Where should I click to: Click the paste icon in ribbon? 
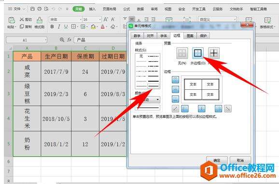12,20
